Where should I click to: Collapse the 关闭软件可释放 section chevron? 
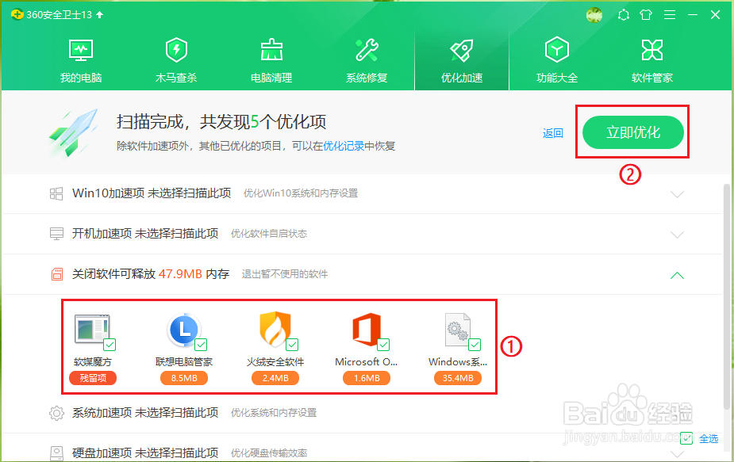677,275
